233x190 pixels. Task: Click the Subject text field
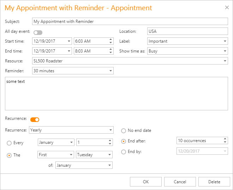130,22
